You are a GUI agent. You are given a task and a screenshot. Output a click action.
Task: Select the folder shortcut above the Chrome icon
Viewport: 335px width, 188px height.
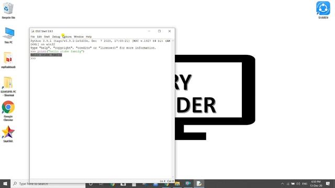(x=8, y=86)
